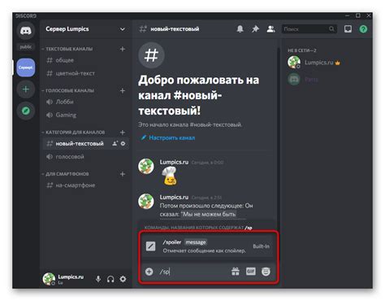Screen dimensions: 385x301
Task: Open the Nitro gift icon
Action: (x=236, y=272)
